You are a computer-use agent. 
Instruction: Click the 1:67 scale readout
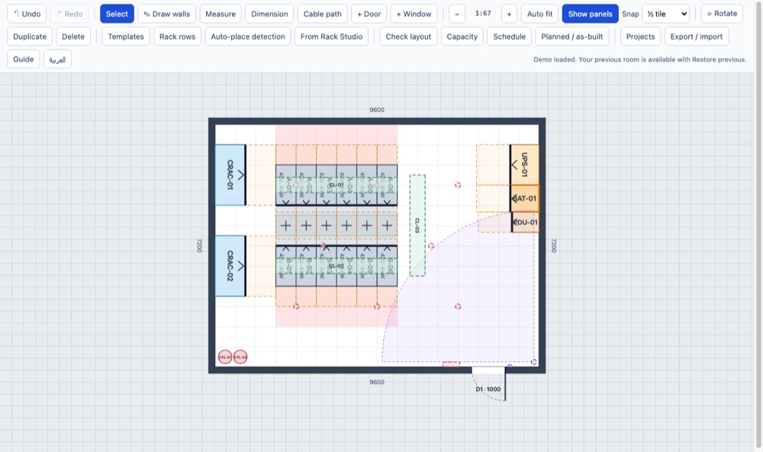483,14
